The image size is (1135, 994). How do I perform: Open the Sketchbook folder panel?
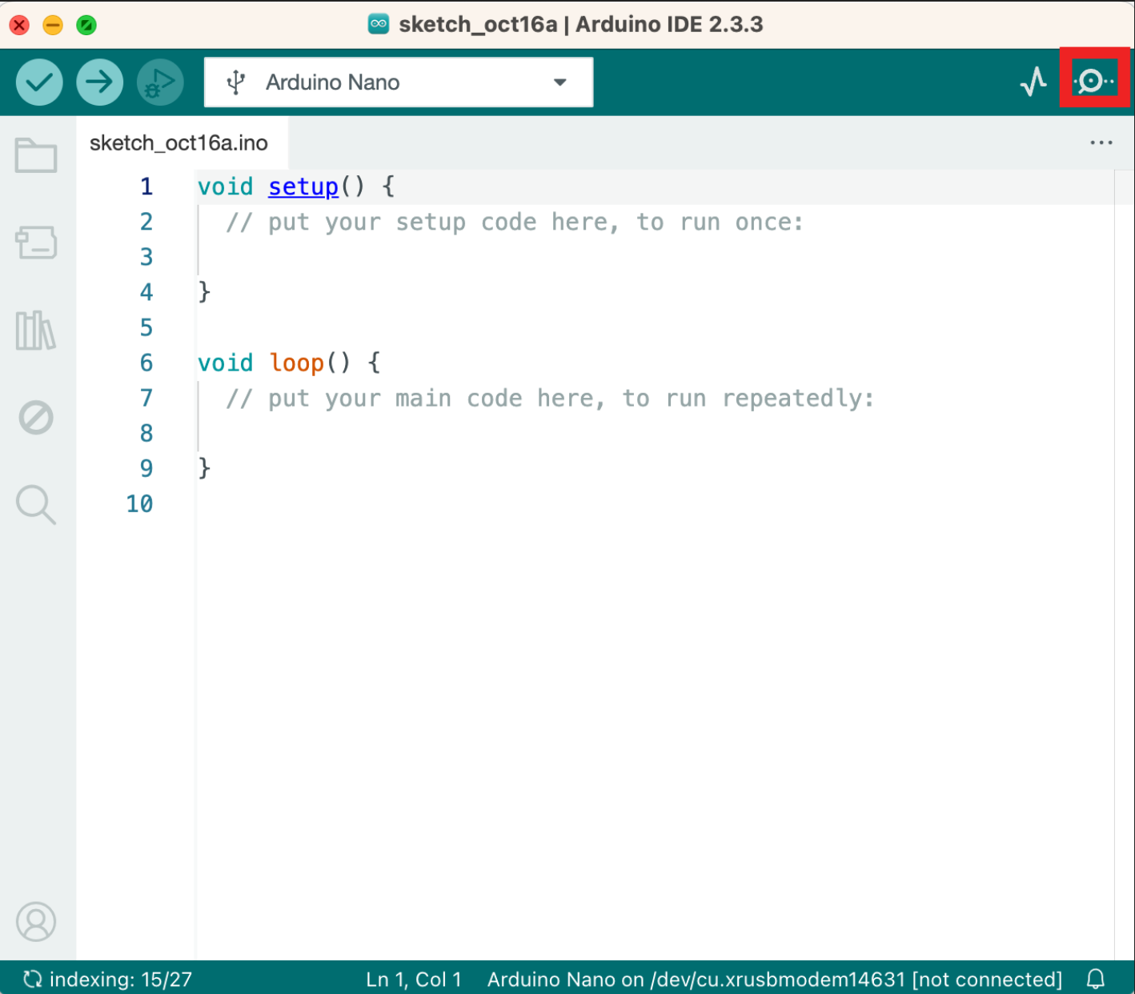[36, 155]
